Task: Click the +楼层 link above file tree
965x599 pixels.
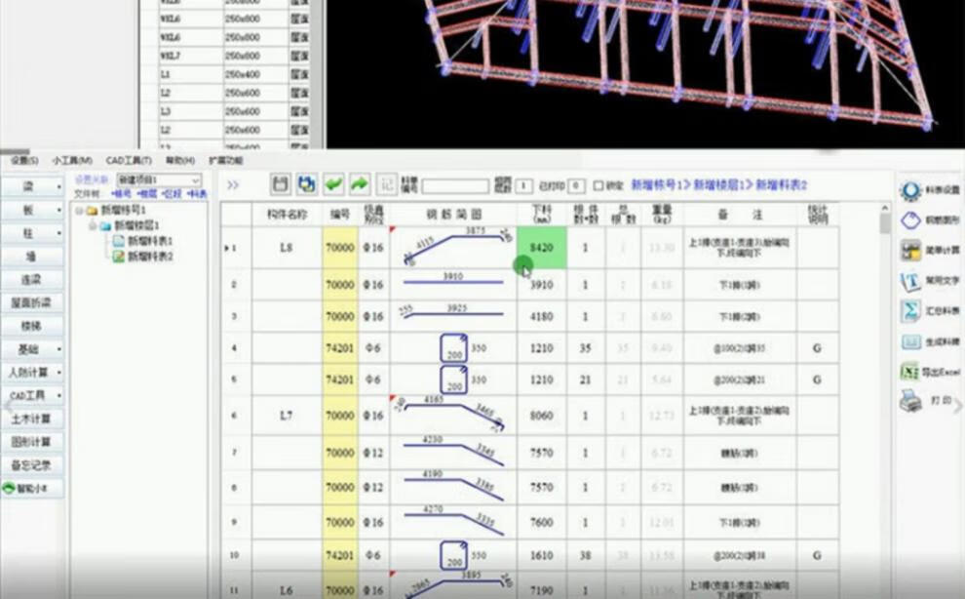Action: (146, 194)
